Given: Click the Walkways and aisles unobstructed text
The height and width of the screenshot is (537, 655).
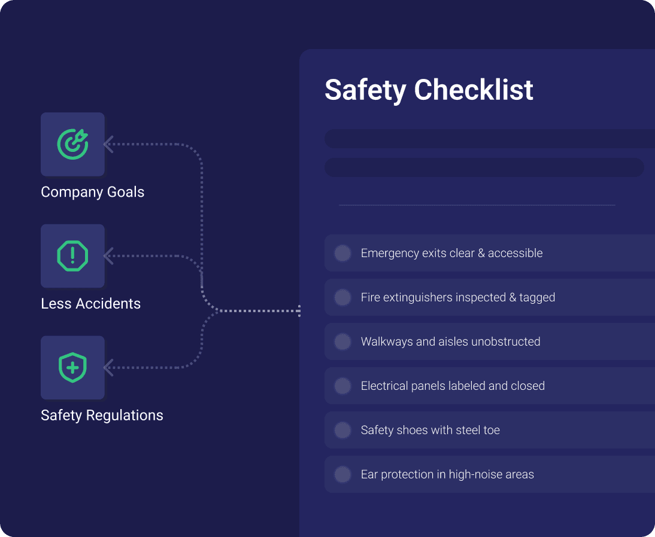Looking at the screenshot, I should point(450,341).
